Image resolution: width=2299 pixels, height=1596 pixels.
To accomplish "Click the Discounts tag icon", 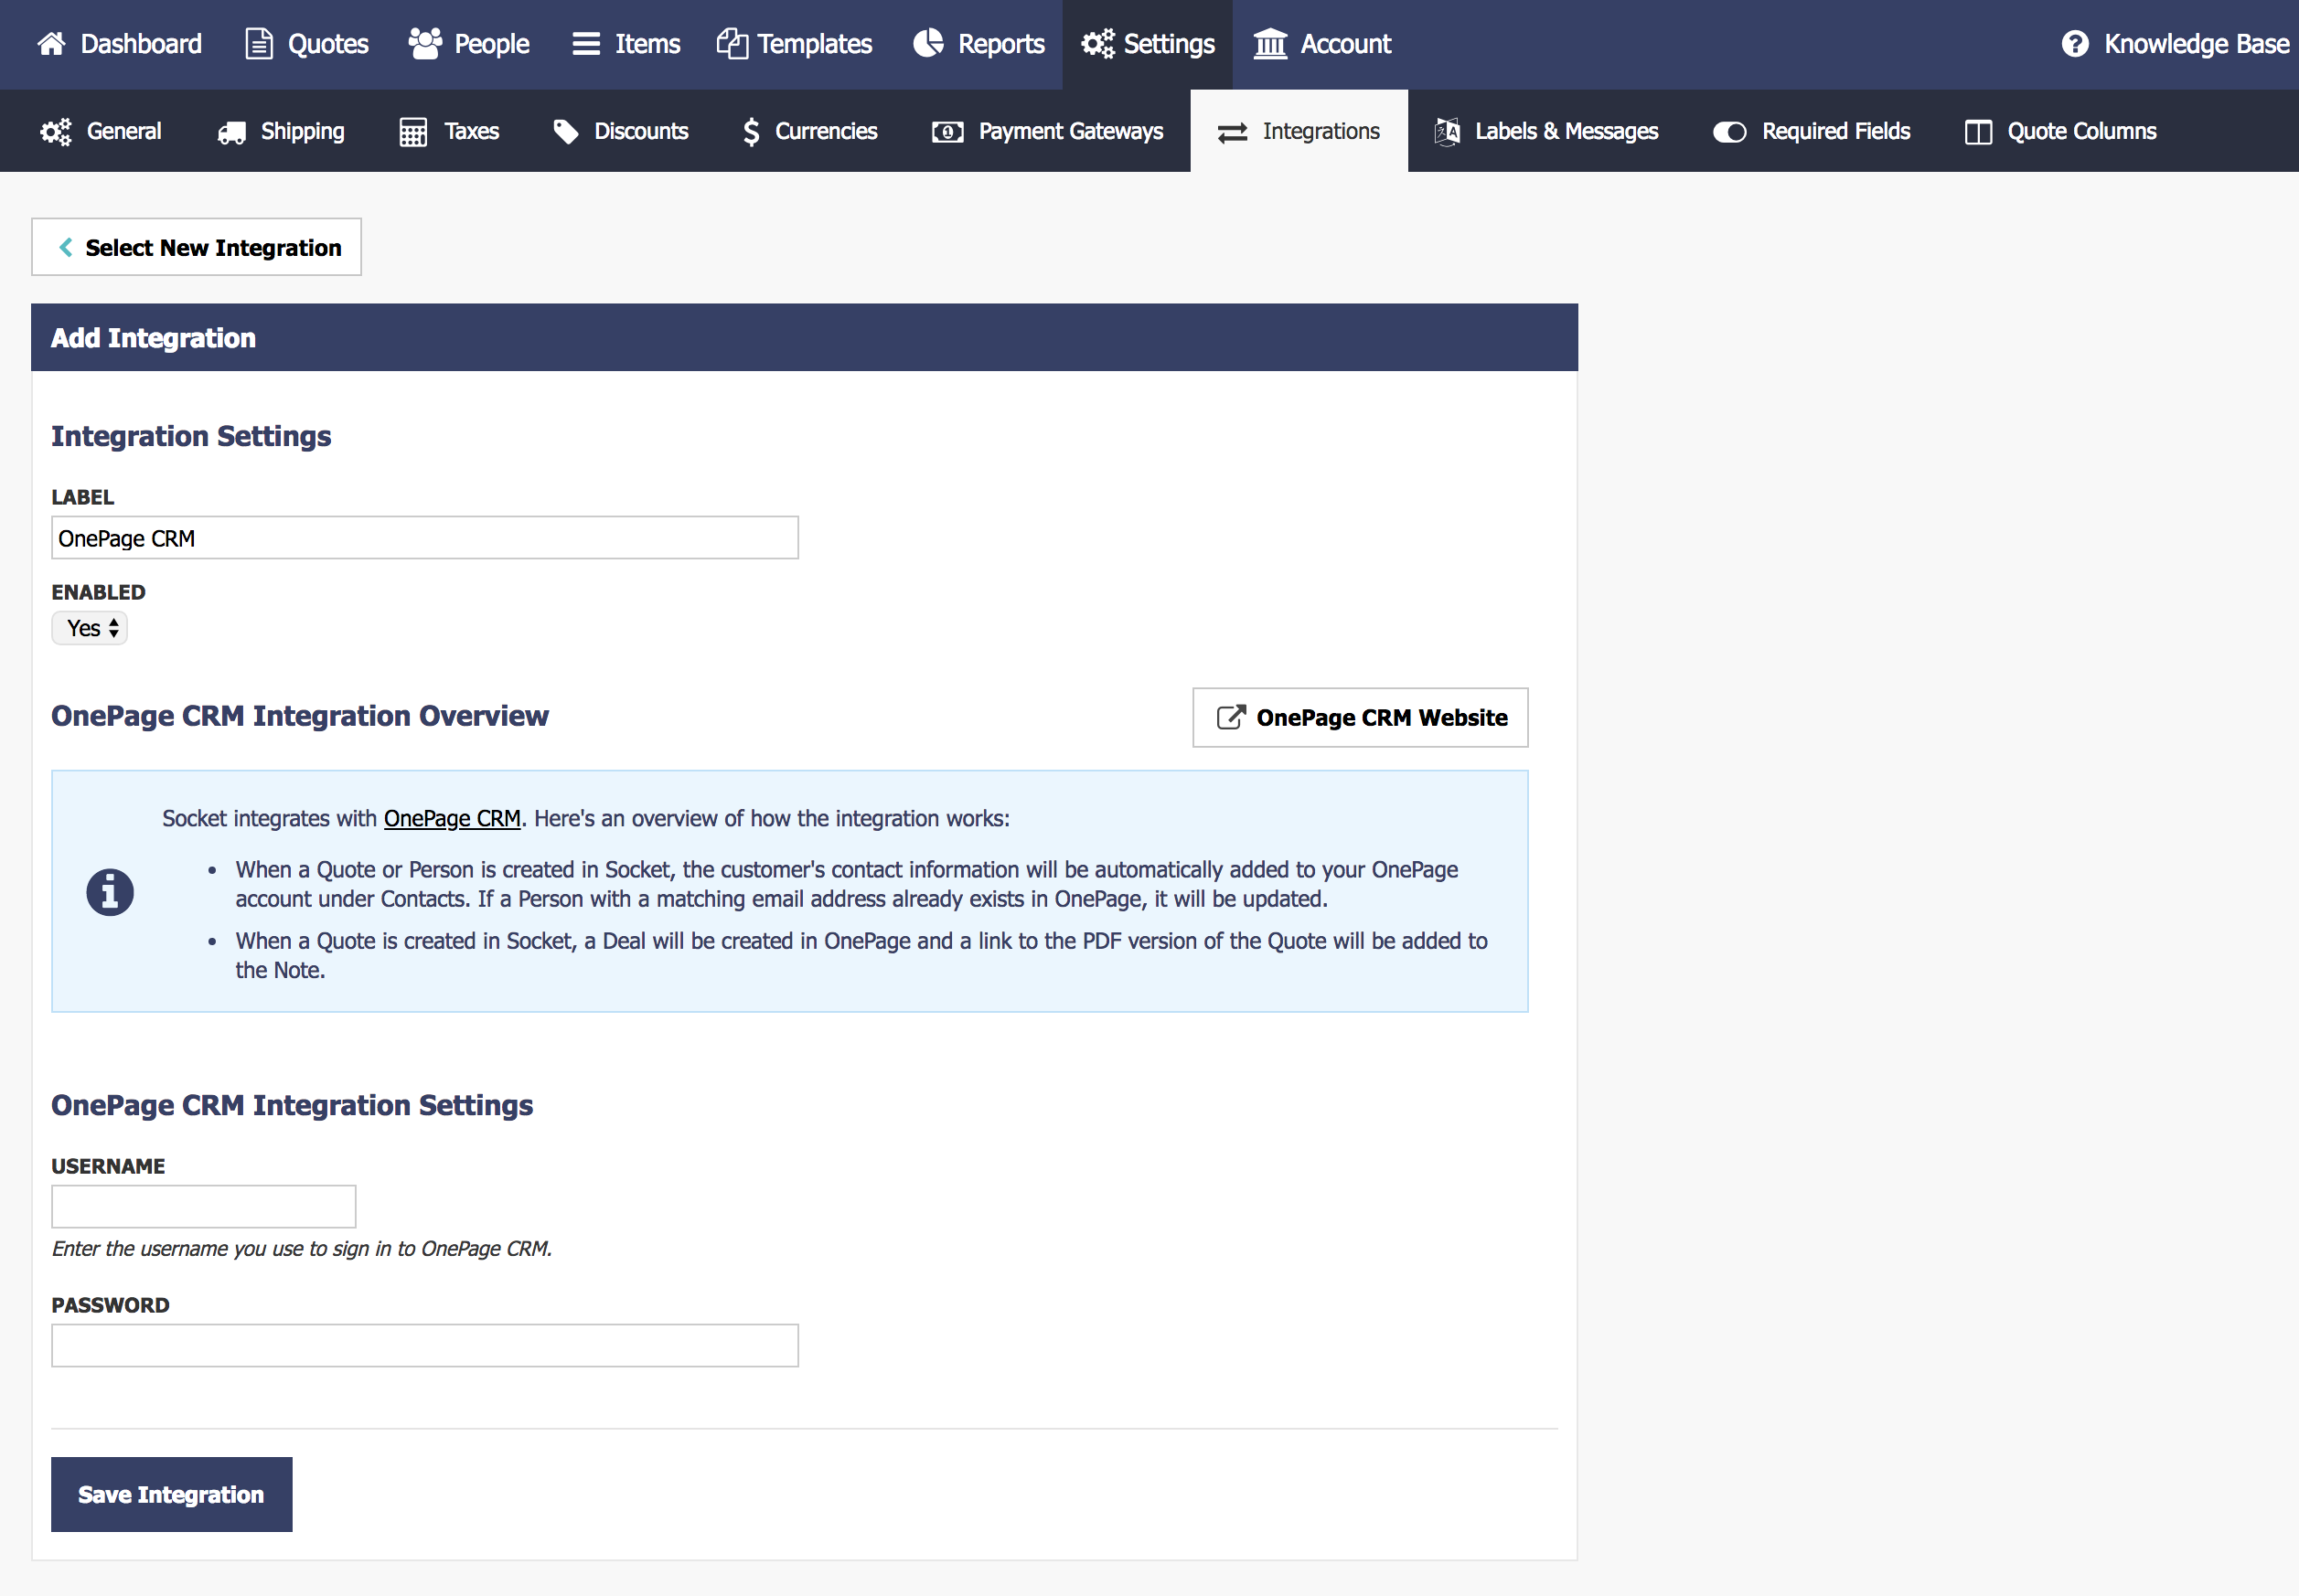I will coord(566,132).
